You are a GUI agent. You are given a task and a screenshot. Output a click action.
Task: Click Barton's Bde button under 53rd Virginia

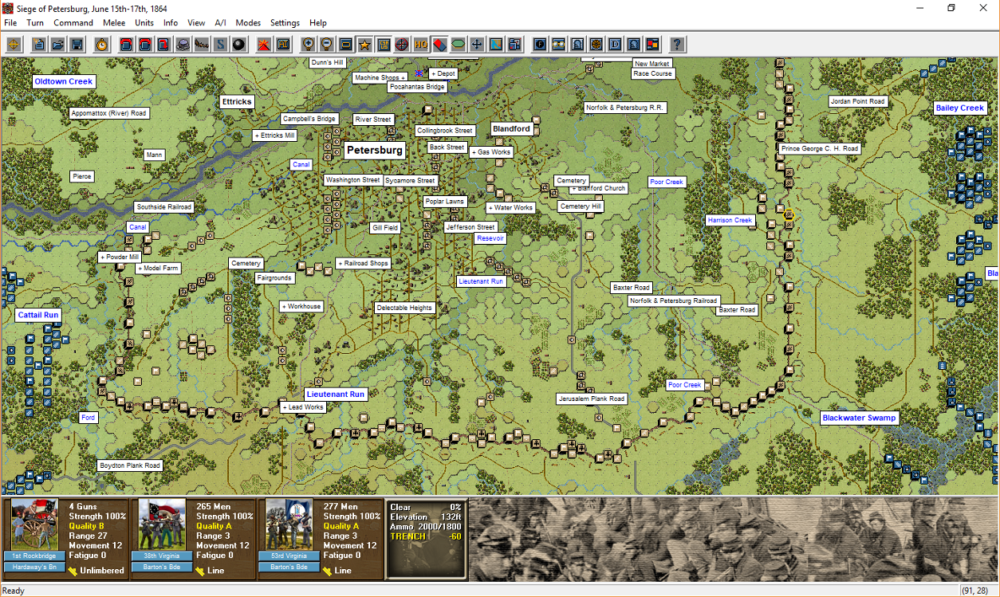tap(289, 567)
